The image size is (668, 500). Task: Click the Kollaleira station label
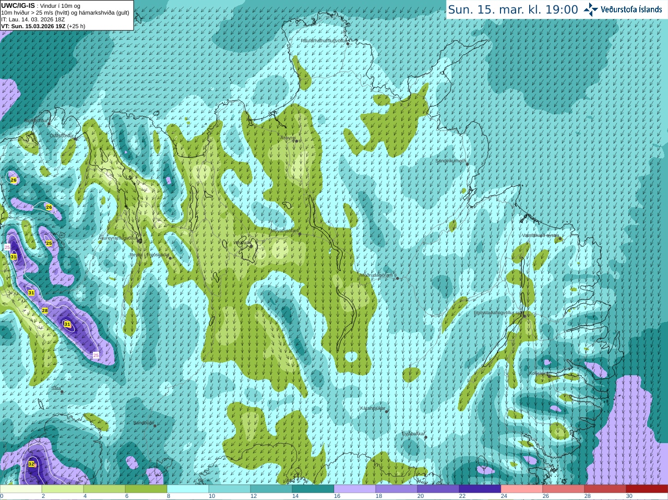(x=539, y=373)
